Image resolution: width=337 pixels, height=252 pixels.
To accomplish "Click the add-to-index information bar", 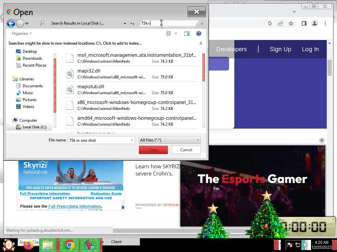I will click(x=75, y=43).
